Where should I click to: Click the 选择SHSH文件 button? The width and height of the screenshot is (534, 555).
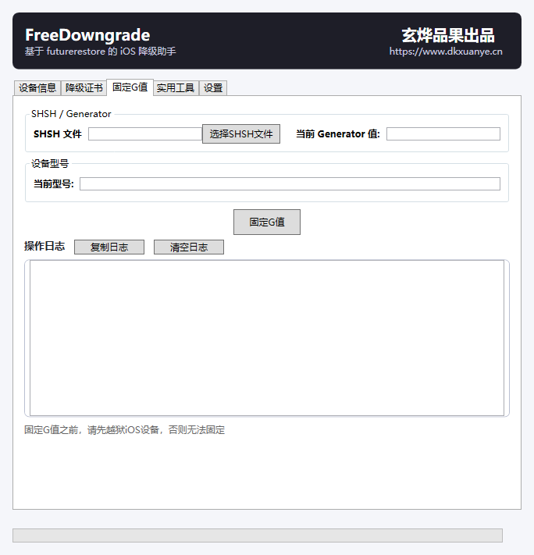click(241, 133)
